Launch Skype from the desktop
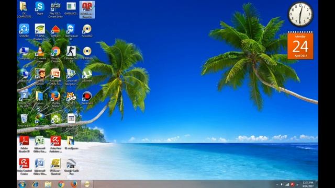Viewport: 335px width, 188px height. (40, 8)
